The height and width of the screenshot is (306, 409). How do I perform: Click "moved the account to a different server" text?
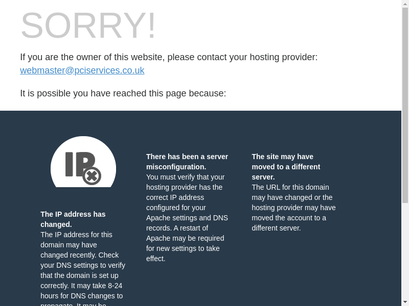(289, 223)
